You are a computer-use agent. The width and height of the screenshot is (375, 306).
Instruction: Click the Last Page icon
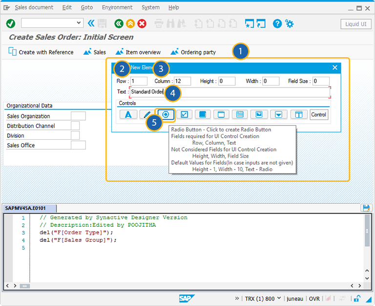233,23
